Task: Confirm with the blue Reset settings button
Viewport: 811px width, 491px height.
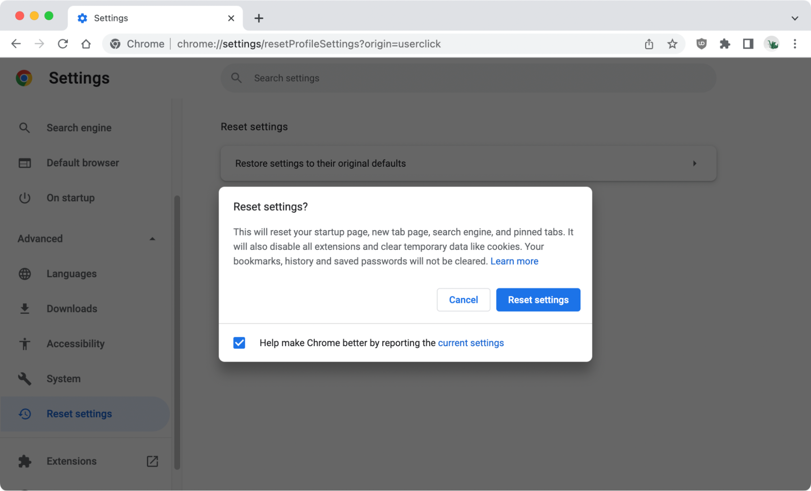Action: point(538,300)
